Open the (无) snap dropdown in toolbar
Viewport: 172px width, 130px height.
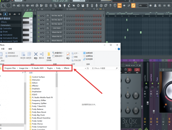tap(143, 6)
